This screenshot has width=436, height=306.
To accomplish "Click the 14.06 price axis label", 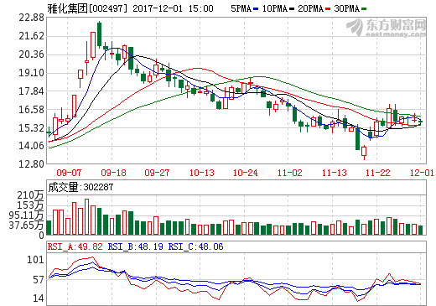I will (x=31, y=146).
